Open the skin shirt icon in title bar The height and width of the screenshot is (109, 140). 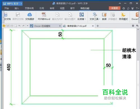(x=132, y=8)
